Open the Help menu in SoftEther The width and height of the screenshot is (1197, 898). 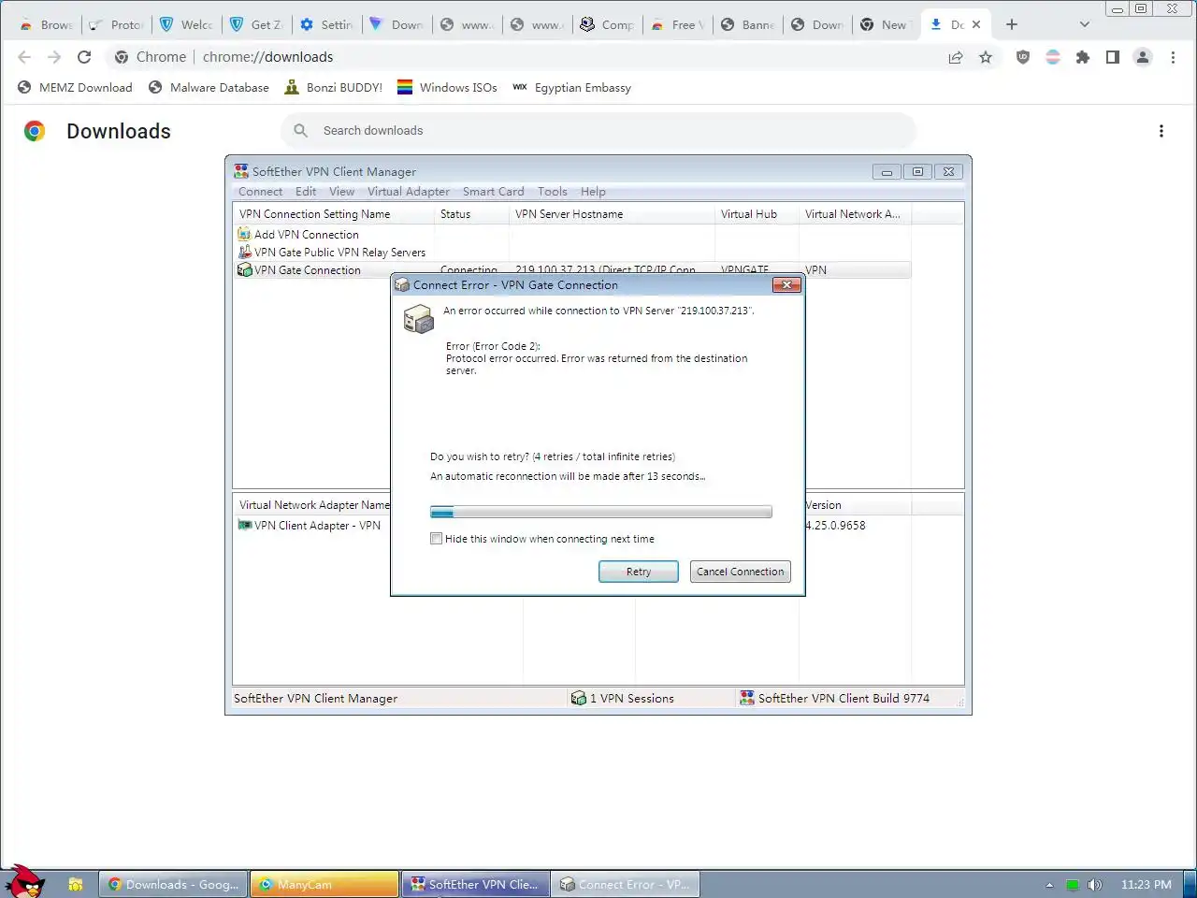[x=593, y=192]
